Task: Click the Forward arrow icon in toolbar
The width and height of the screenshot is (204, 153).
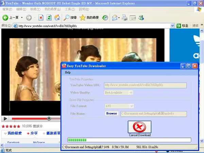Action: click(29, 18)
